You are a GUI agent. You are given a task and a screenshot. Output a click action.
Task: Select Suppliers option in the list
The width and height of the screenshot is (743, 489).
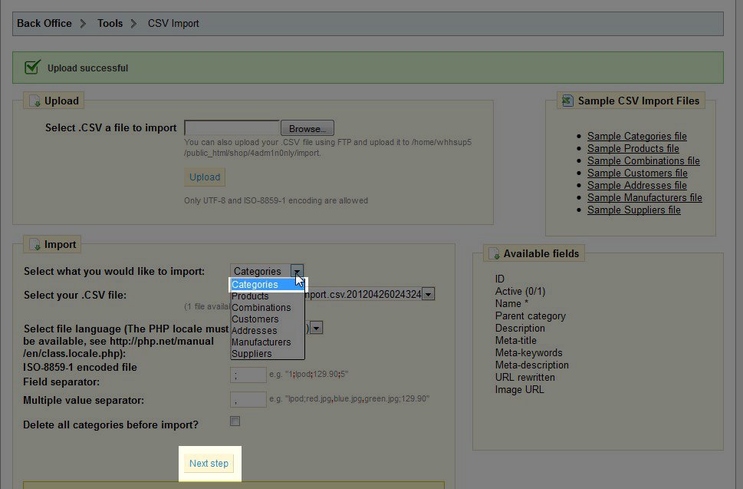coord(252,354)
